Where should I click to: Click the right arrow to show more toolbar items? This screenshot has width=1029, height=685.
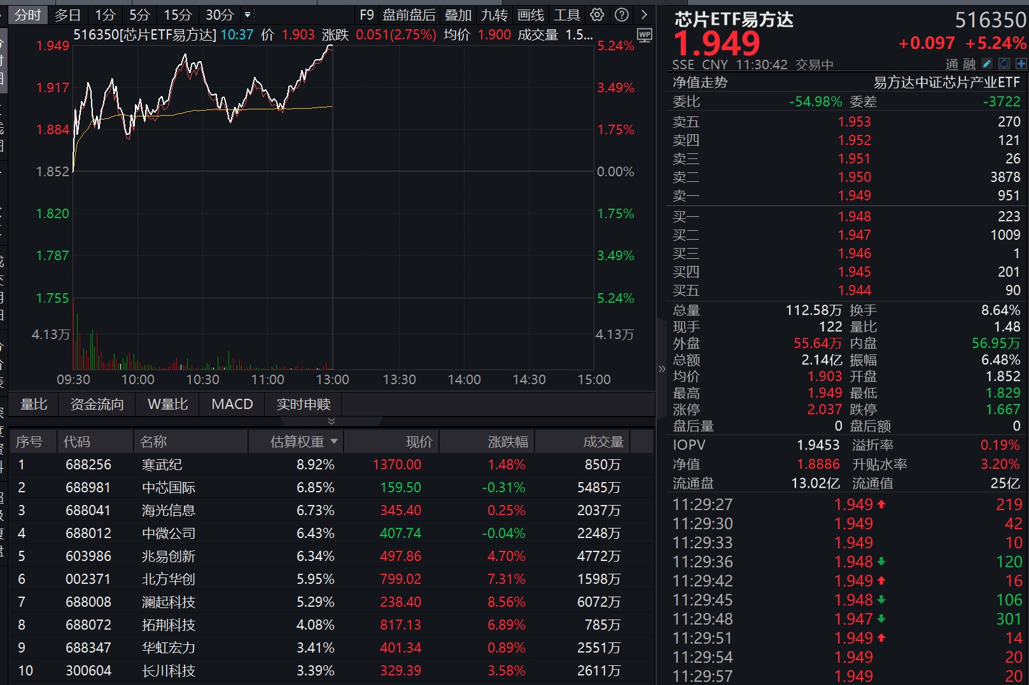point(644,15)
